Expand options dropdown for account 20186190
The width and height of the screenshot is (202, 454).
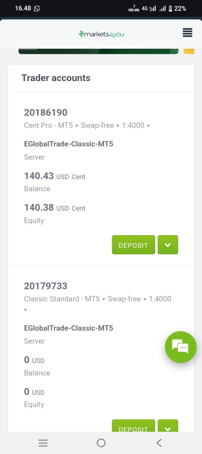(x=168, y=245)
